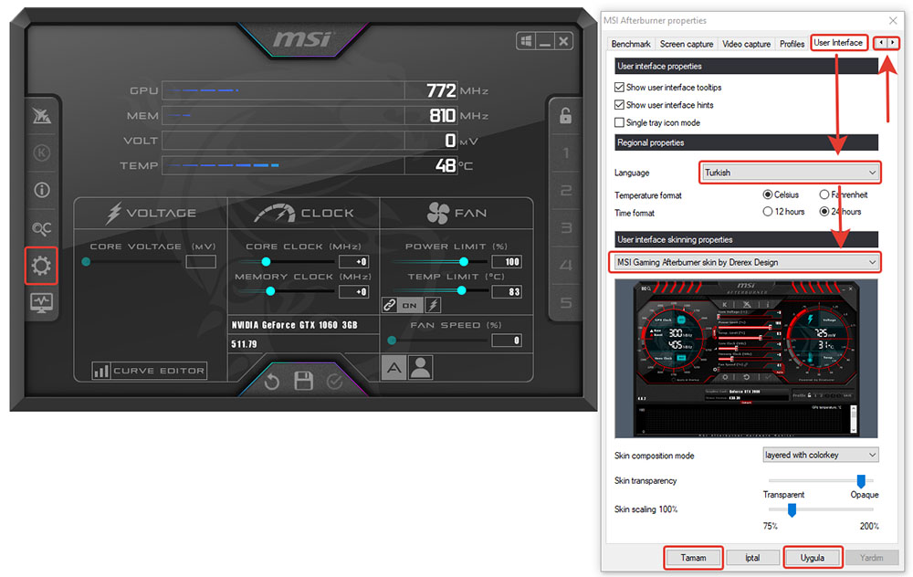Toggle the profile lock padlock icon
This screenshot has height=577, width=913.
(565, 116)
